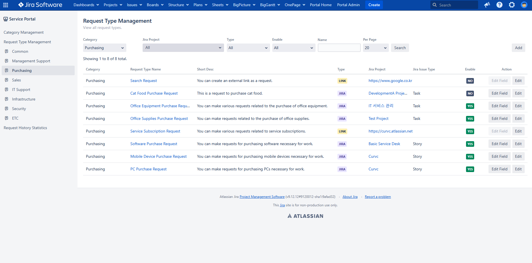Expand the Projects menu
Image resolution: width=532 pixels, height=263 pixels.
point(113,5)
